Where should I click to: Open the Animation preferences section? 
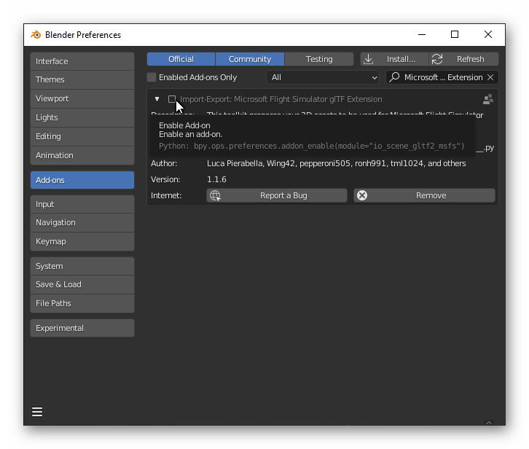(82, 155)
